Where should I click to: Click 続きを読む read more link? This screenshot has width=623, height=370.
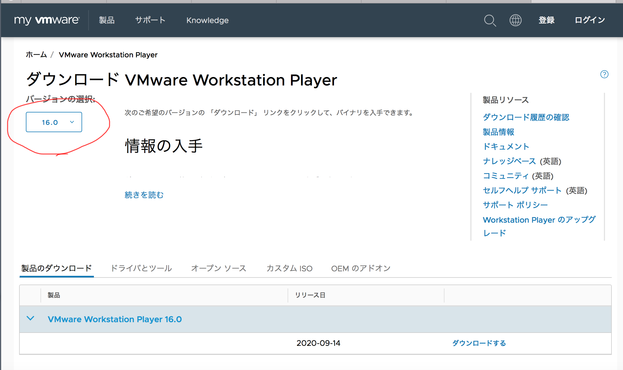pyautogui.click(x=144, y=195)
